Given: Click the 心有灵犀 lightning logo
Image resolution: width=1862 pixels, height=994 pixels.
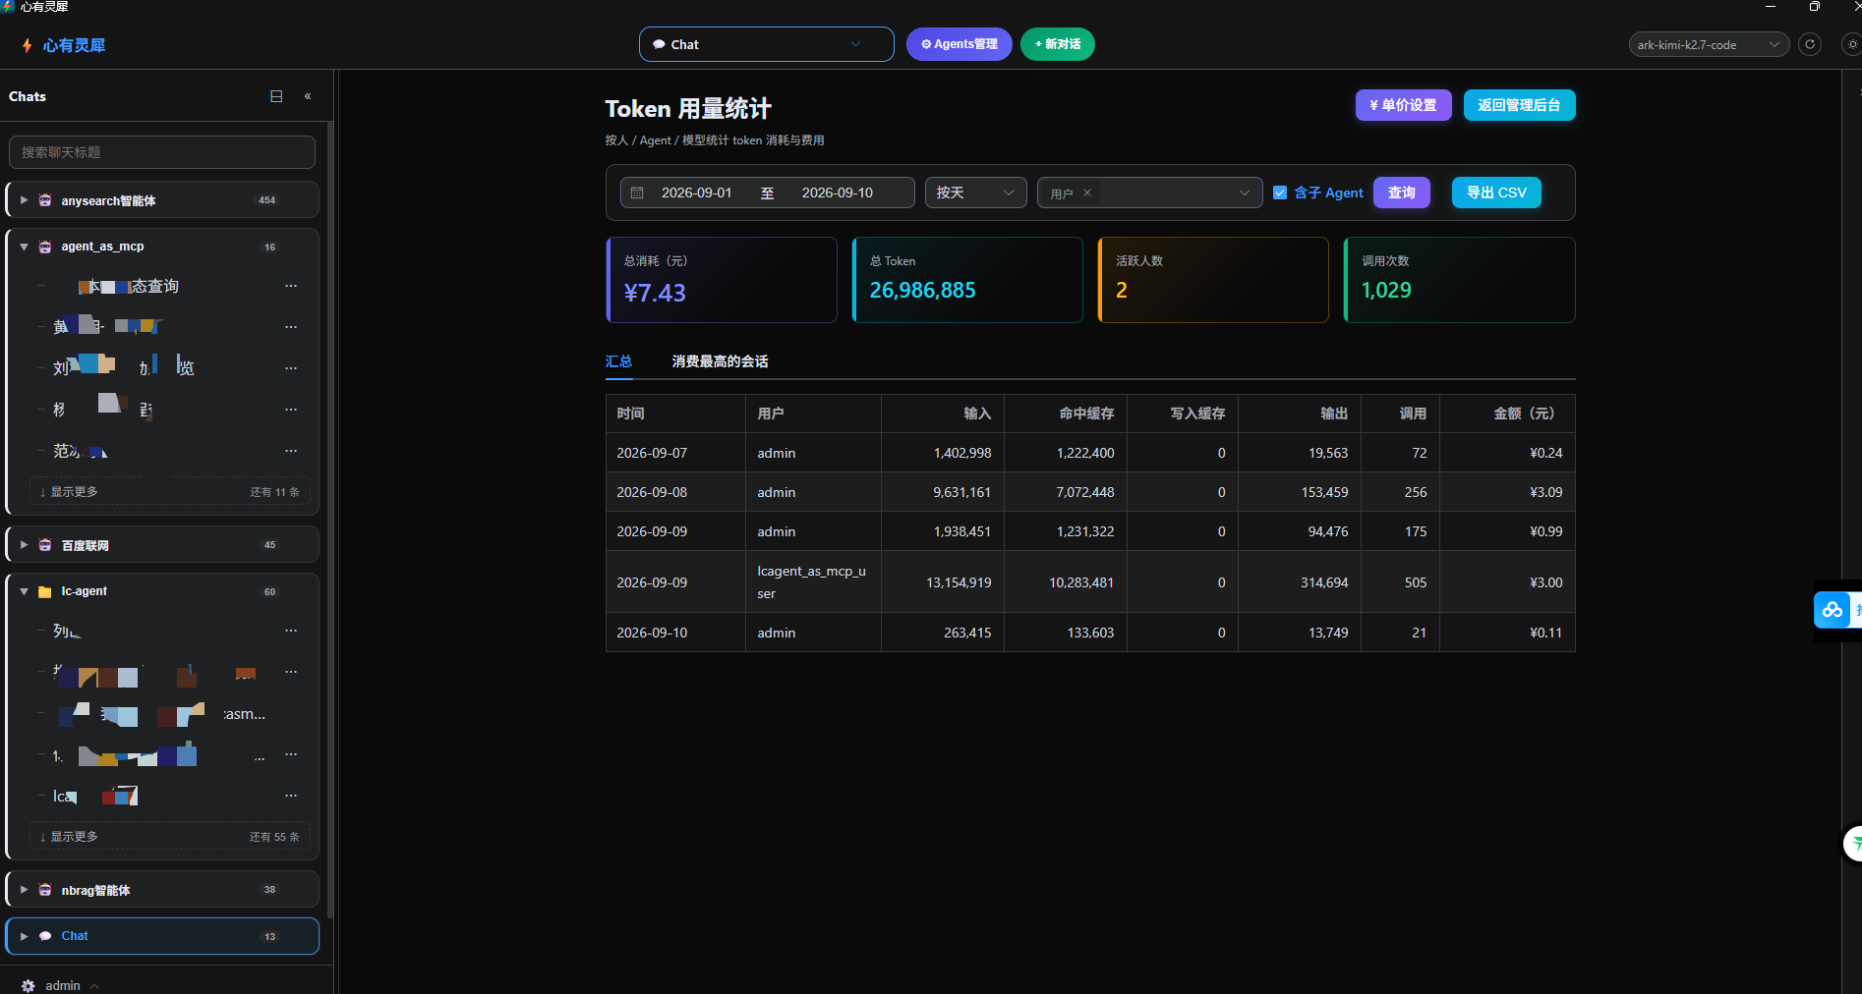Looking at the screenshot, I should click(x=27, y=45).
